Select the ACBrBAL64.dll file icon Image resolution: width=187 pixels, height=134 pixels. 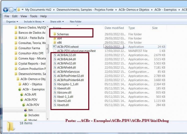55,59
